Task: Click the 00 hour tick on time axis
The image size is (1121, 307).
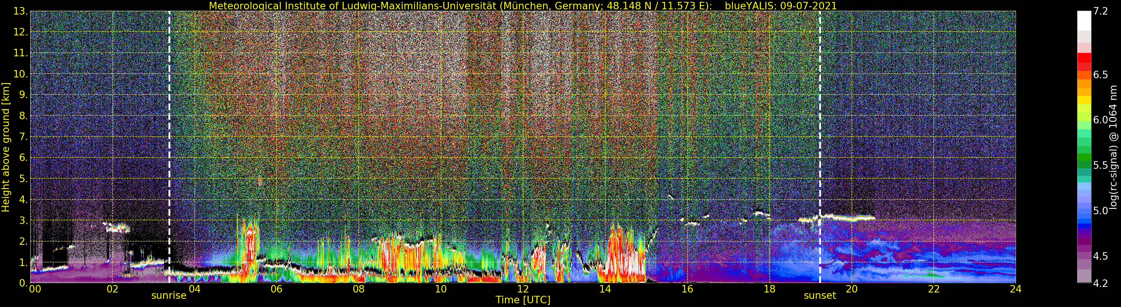Action: coord(35,289)
